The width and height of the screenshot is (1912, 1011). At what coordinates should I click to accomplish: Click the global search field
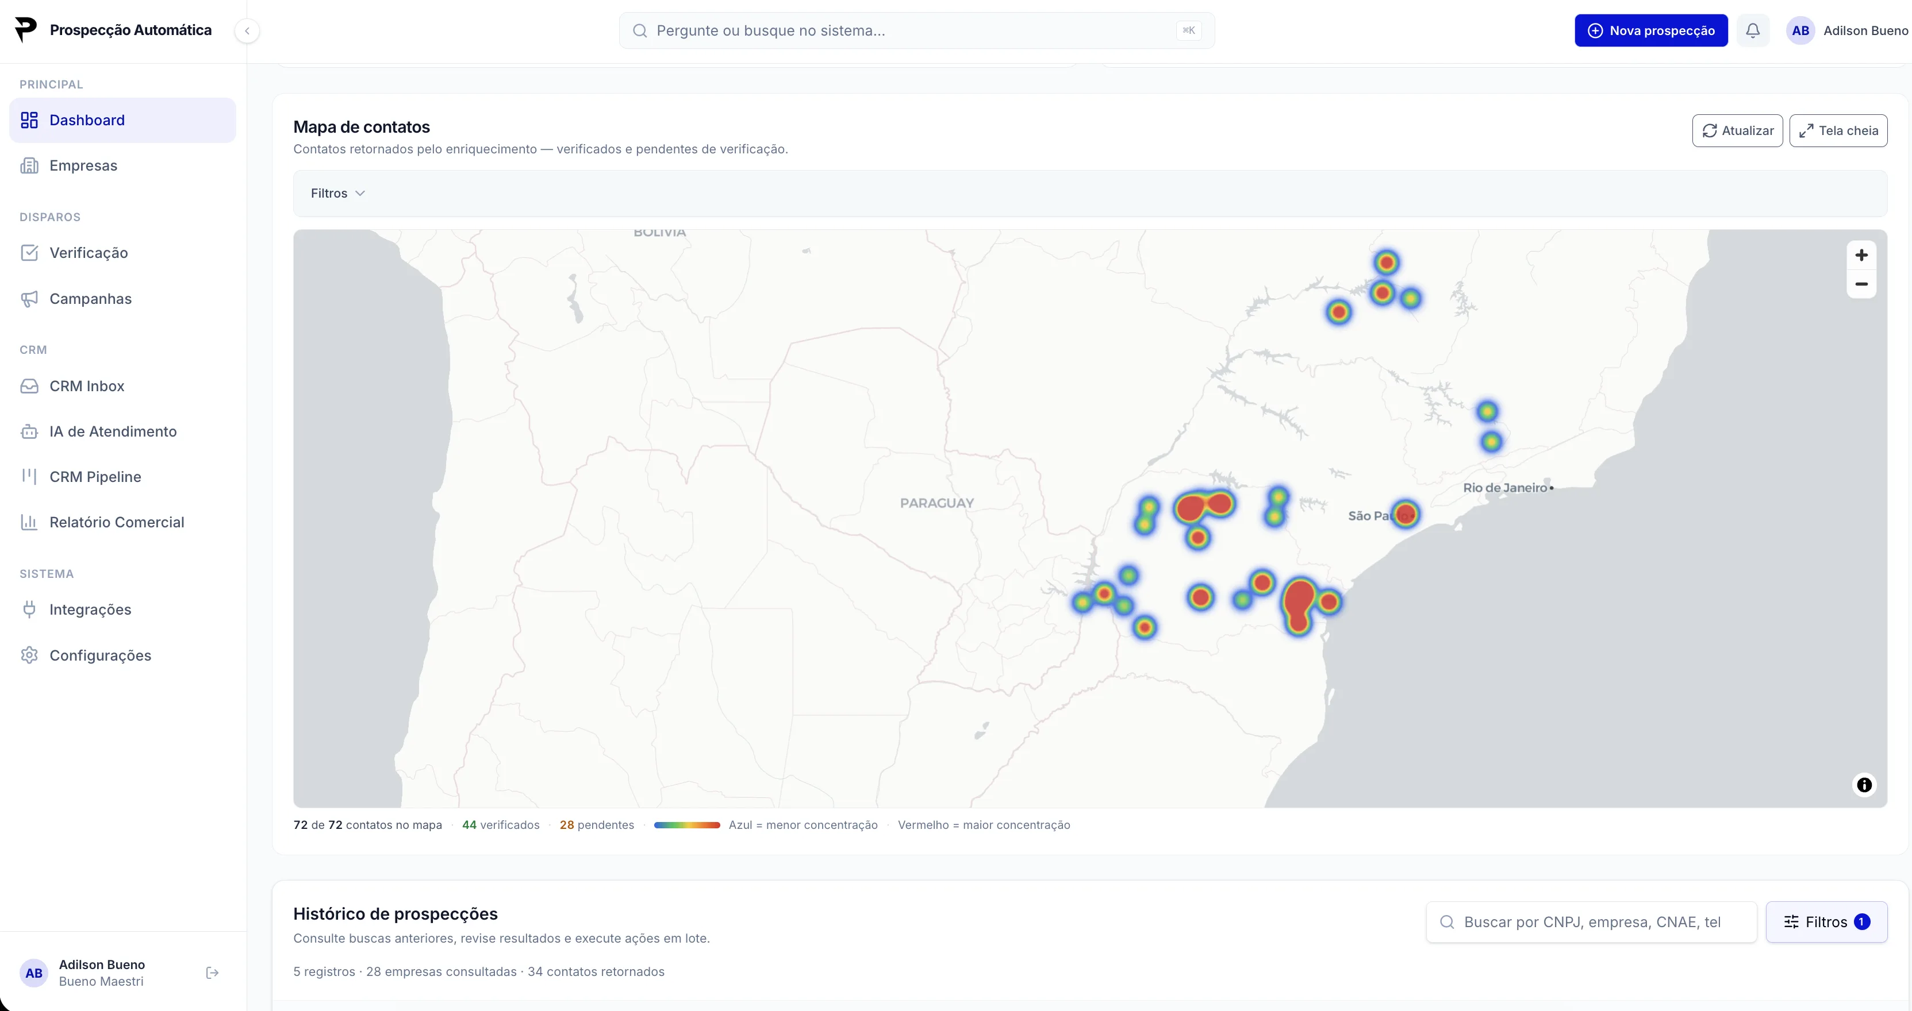pos(917,30)
